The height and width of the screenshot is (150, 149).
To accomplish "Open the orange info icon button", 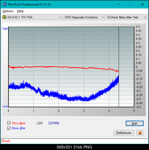I will click(140, 133).
